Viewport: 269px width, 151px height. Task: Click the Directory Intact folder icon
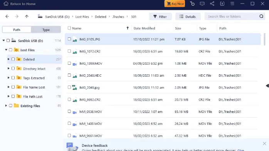pos(19,69)
